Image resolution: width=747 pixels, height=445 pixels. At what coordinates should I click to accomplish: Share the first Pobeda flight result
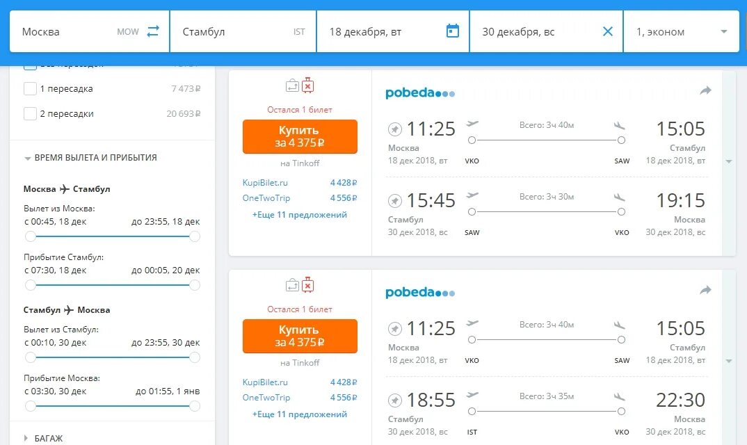coord(705,90)
